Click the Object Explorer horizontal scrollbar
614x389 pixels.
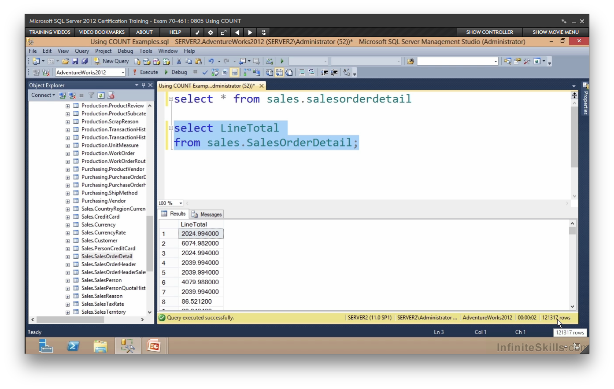87,319
